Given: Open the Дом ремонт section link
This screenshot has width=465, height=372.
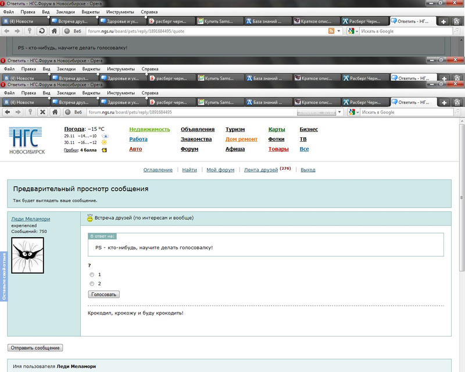Looking at the screenshot, I should point(241,139).
